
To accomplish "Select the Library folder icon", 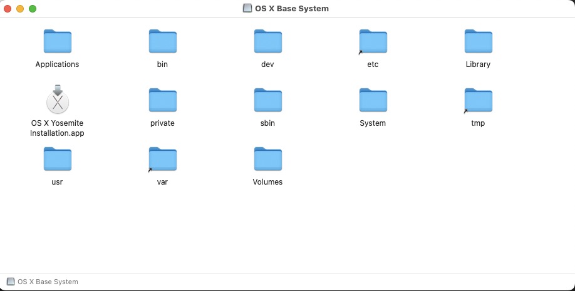I will (x=478, y=41).
